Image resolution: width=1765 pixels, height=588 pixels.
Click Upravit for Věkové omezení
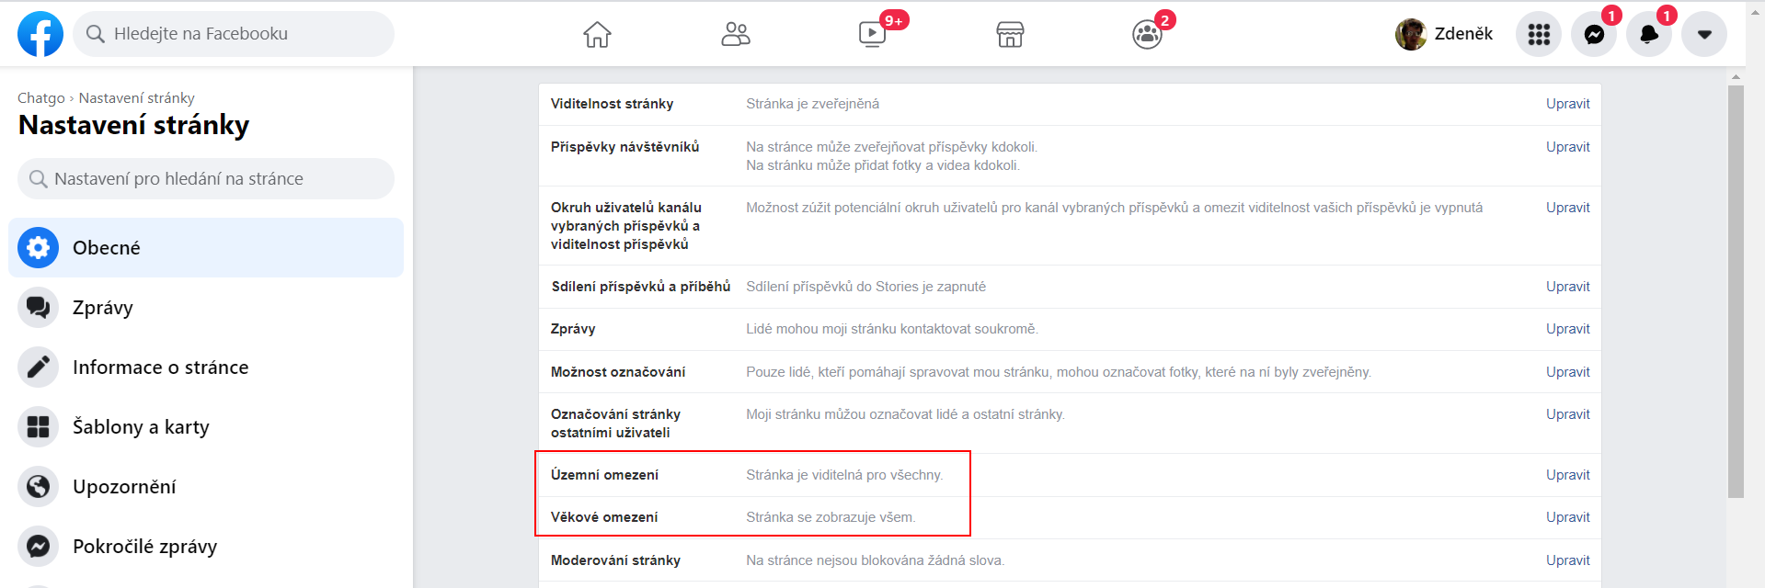1567,517
